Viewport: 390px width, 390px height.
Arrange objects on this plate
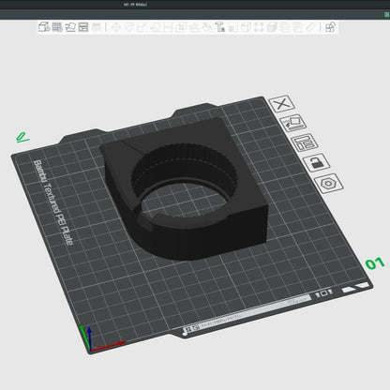(x=305, y=142)
